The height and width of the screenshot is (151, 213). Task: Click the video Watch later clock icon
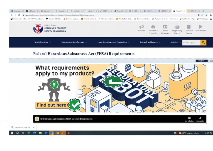point(189,118)
